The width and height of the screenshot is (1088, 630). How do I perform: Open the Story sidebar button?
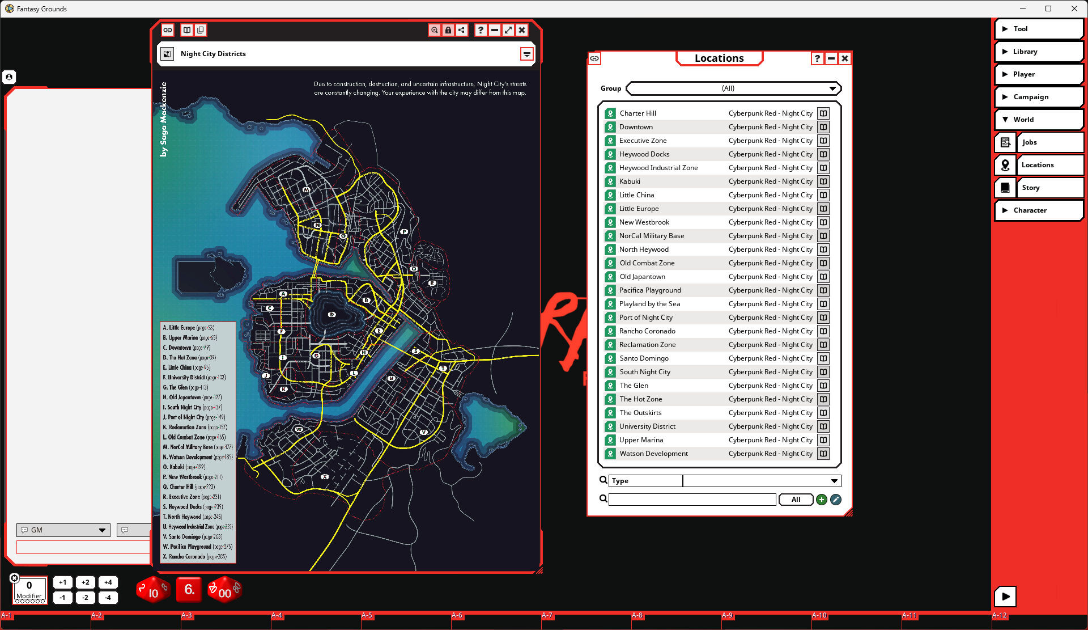[x=1039, y=188]
